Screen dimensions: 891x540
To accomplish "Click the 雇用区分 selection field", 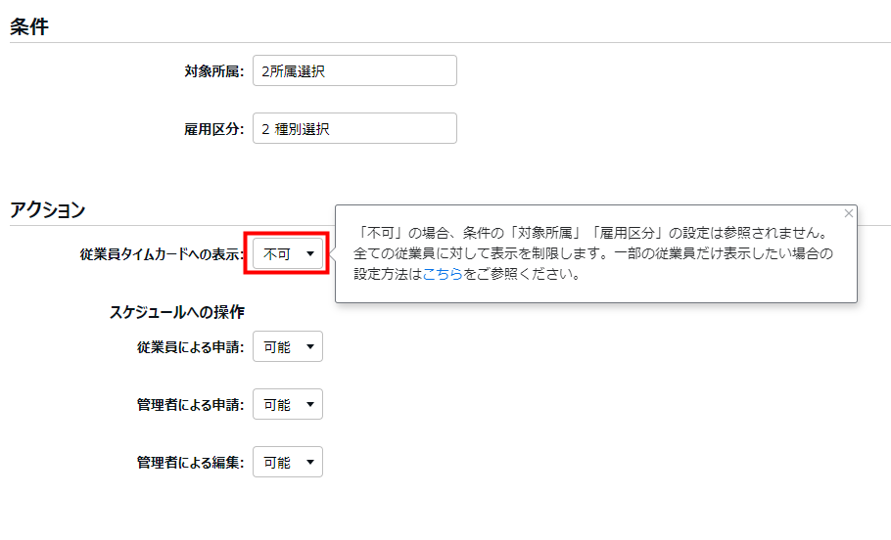I will (x=354, y=128).
